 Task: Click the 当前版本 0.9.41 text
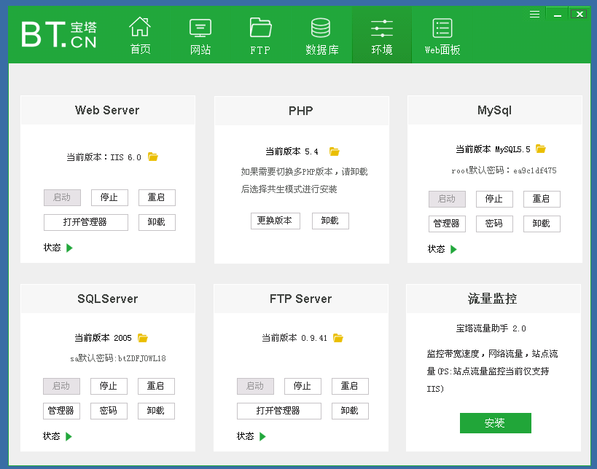pos(294,338)
